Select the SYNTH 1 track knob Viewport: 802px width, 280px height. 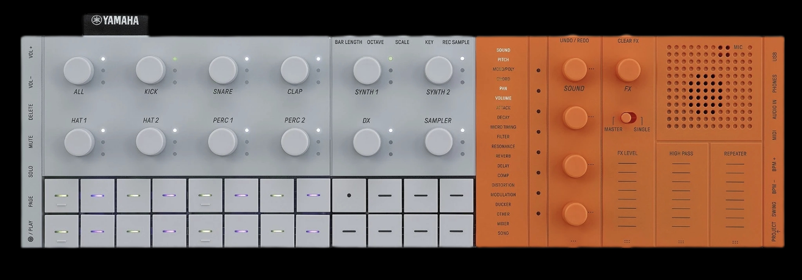click(367, 71)
